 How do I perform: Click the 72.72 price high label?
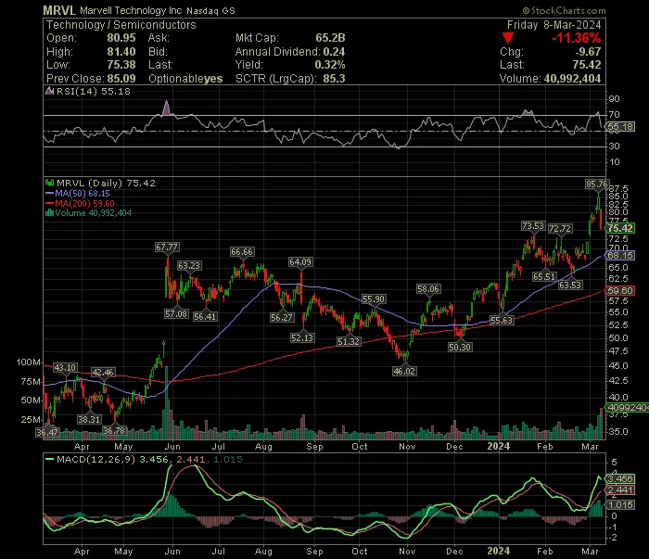coord(560,228)
